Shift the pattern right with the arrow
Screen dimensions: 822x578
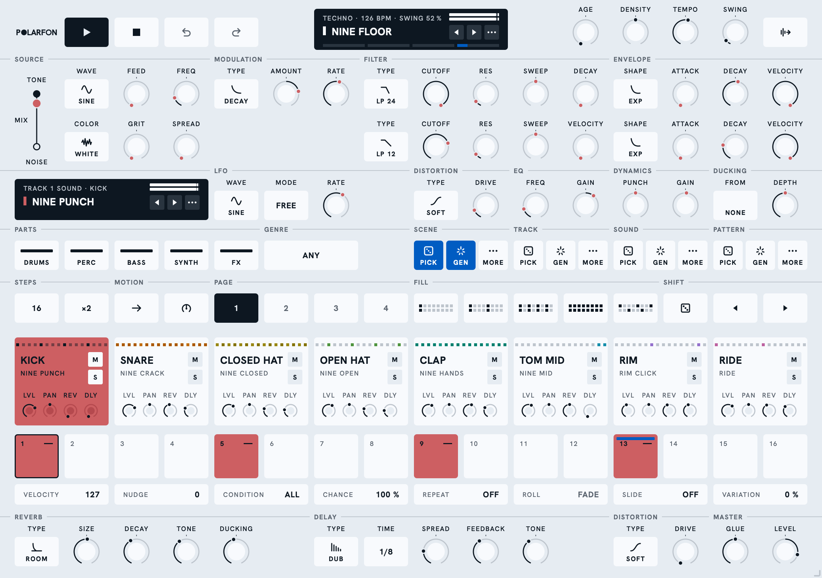785,308
